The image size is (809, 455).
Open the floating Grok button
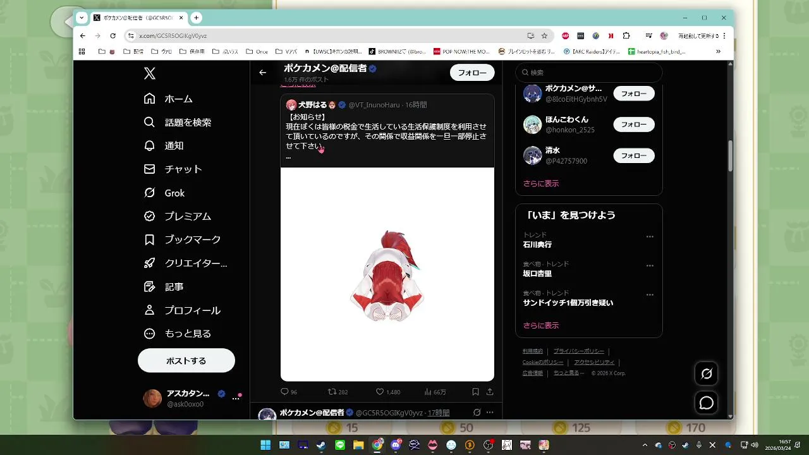(707, 373)
